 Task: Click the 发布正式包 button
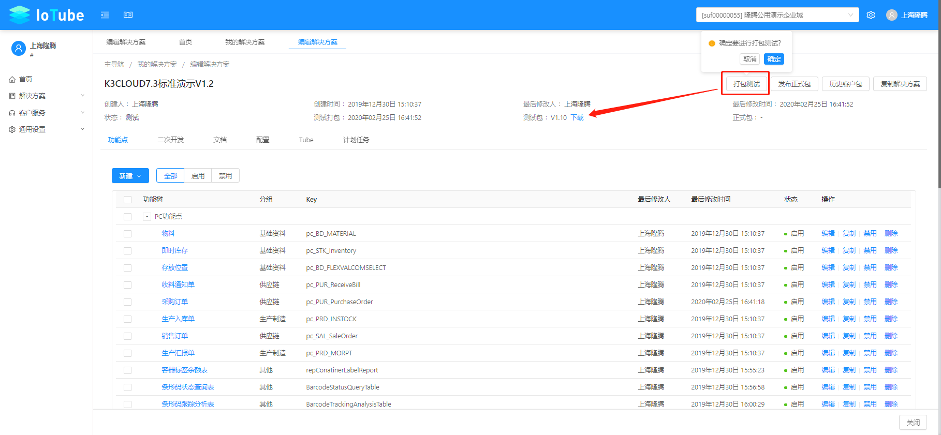794,84
